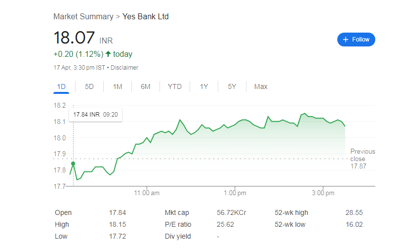Image resolution: width=399 pixels, height=251 pixels.
Task: Switch to the 5D chart range
Action: pos(89,86)
